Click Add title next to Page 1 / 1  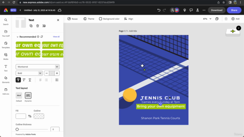coord(133,31)
